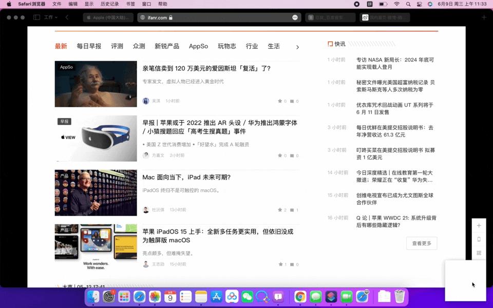The width and height of the screenshot is (493, 308).
Task: Click the QR code icon in the floating panel
Action: pos(479,253)
